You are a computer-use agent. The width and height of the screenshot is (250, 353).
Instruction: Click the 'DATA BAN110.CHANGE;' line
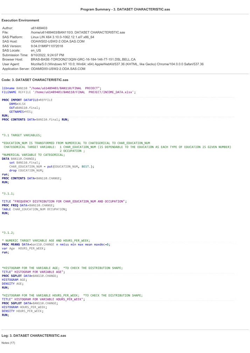pyautogui.click(x=19, y=159)
